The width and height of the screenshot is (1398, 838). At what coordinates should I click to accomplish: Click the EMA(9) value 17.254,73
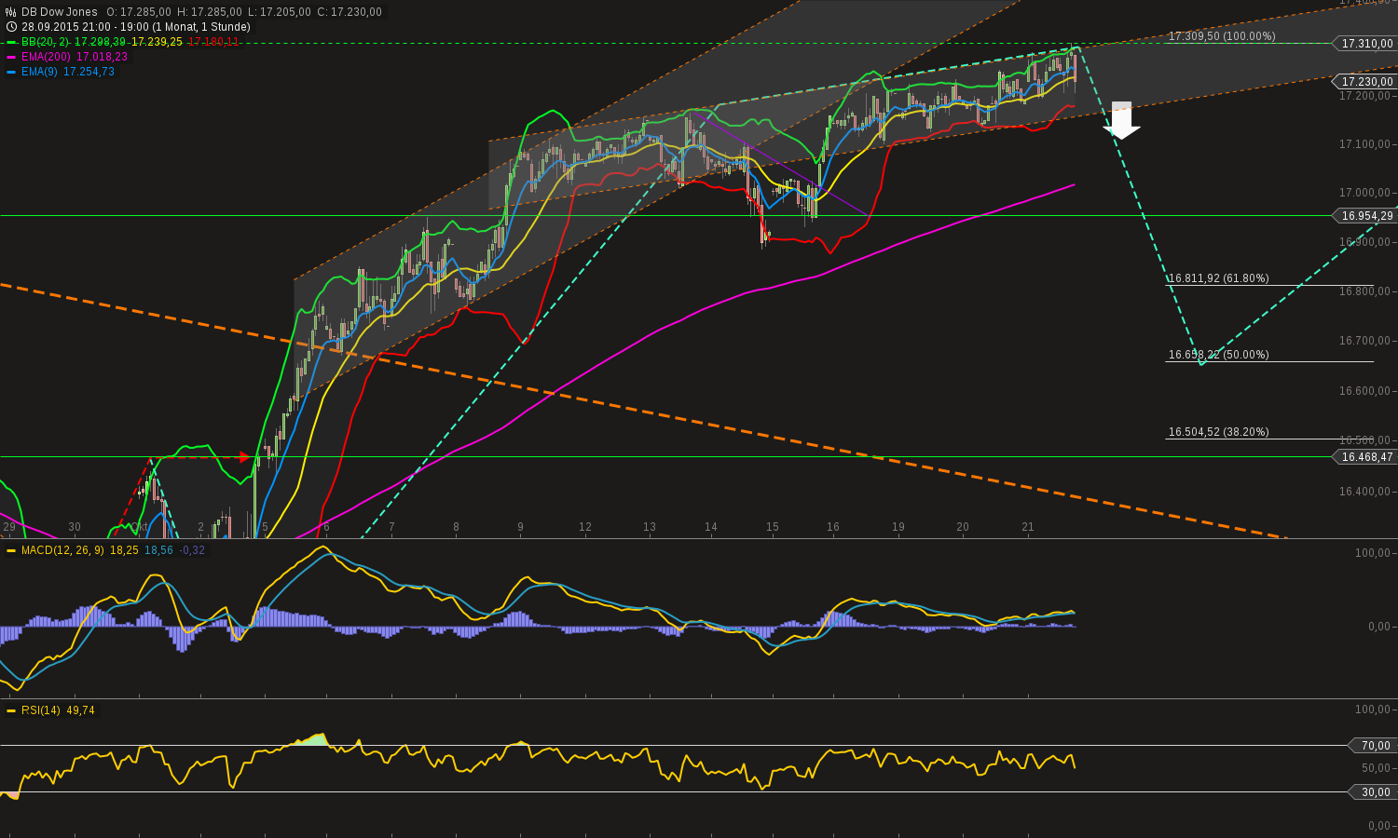point(89,72)
